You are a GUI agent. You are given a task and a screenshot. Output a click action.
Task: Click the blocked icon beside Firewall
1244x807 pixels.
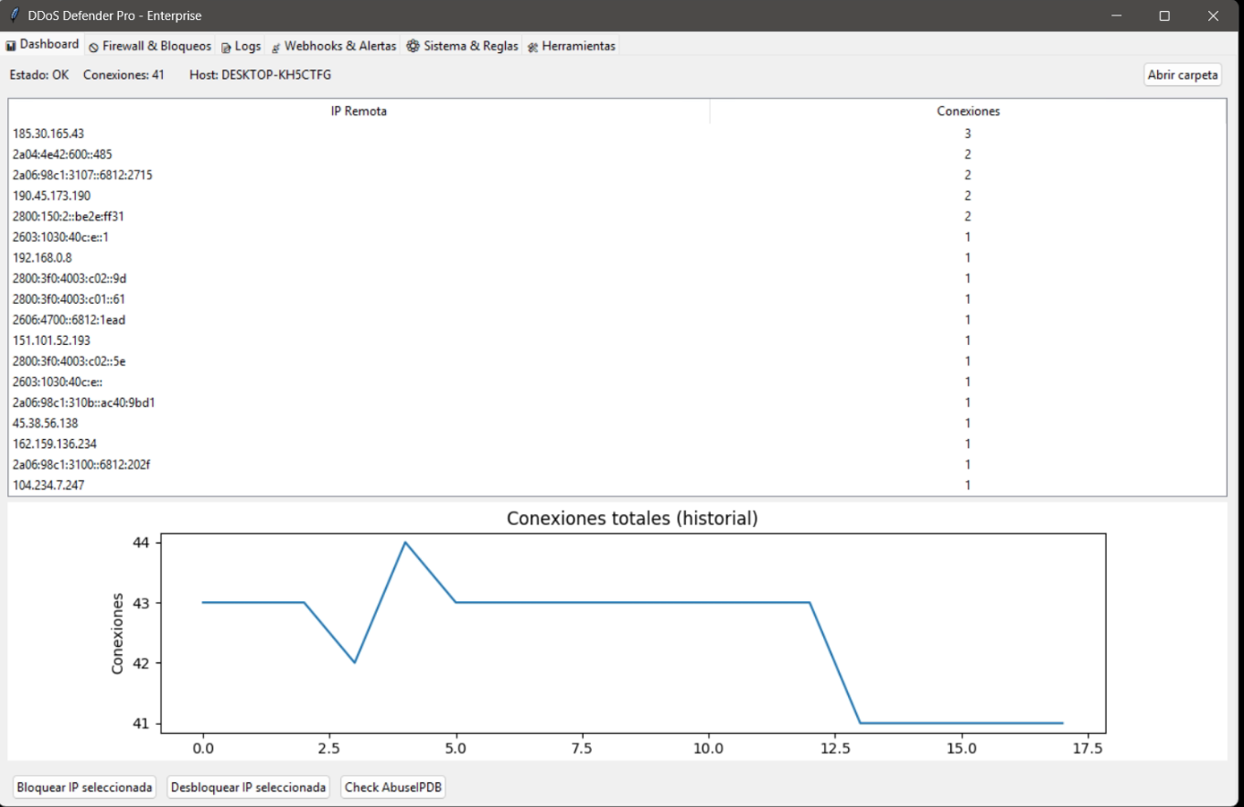(x=94, y=47)
